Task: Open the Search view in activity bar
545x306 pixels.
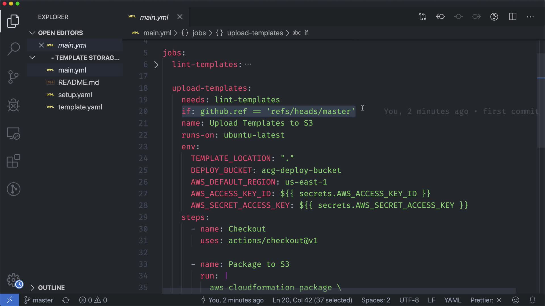Action: coord(13,49)
